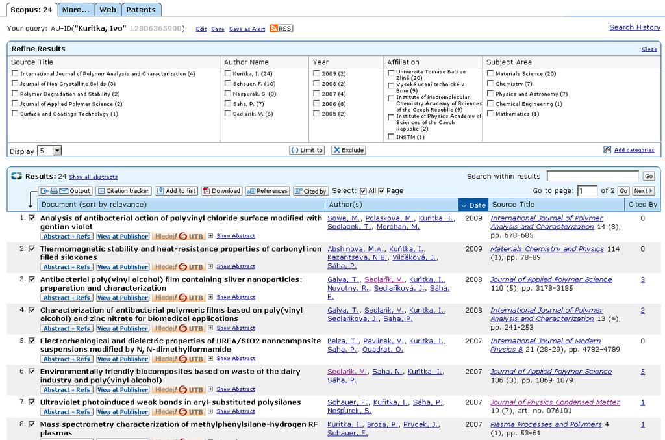Open Search History link
Viewport: 665px width, 440px height.
[635, 27]
